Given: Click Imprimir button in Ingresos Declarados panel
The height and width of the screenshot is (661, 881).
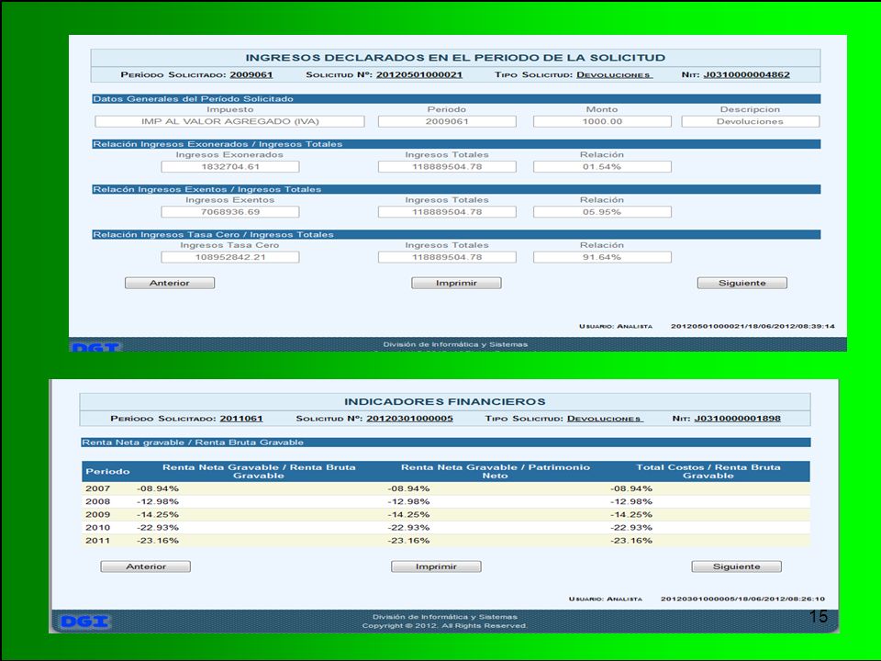Looking at the screenshot, I should click(x=456, y=283).
